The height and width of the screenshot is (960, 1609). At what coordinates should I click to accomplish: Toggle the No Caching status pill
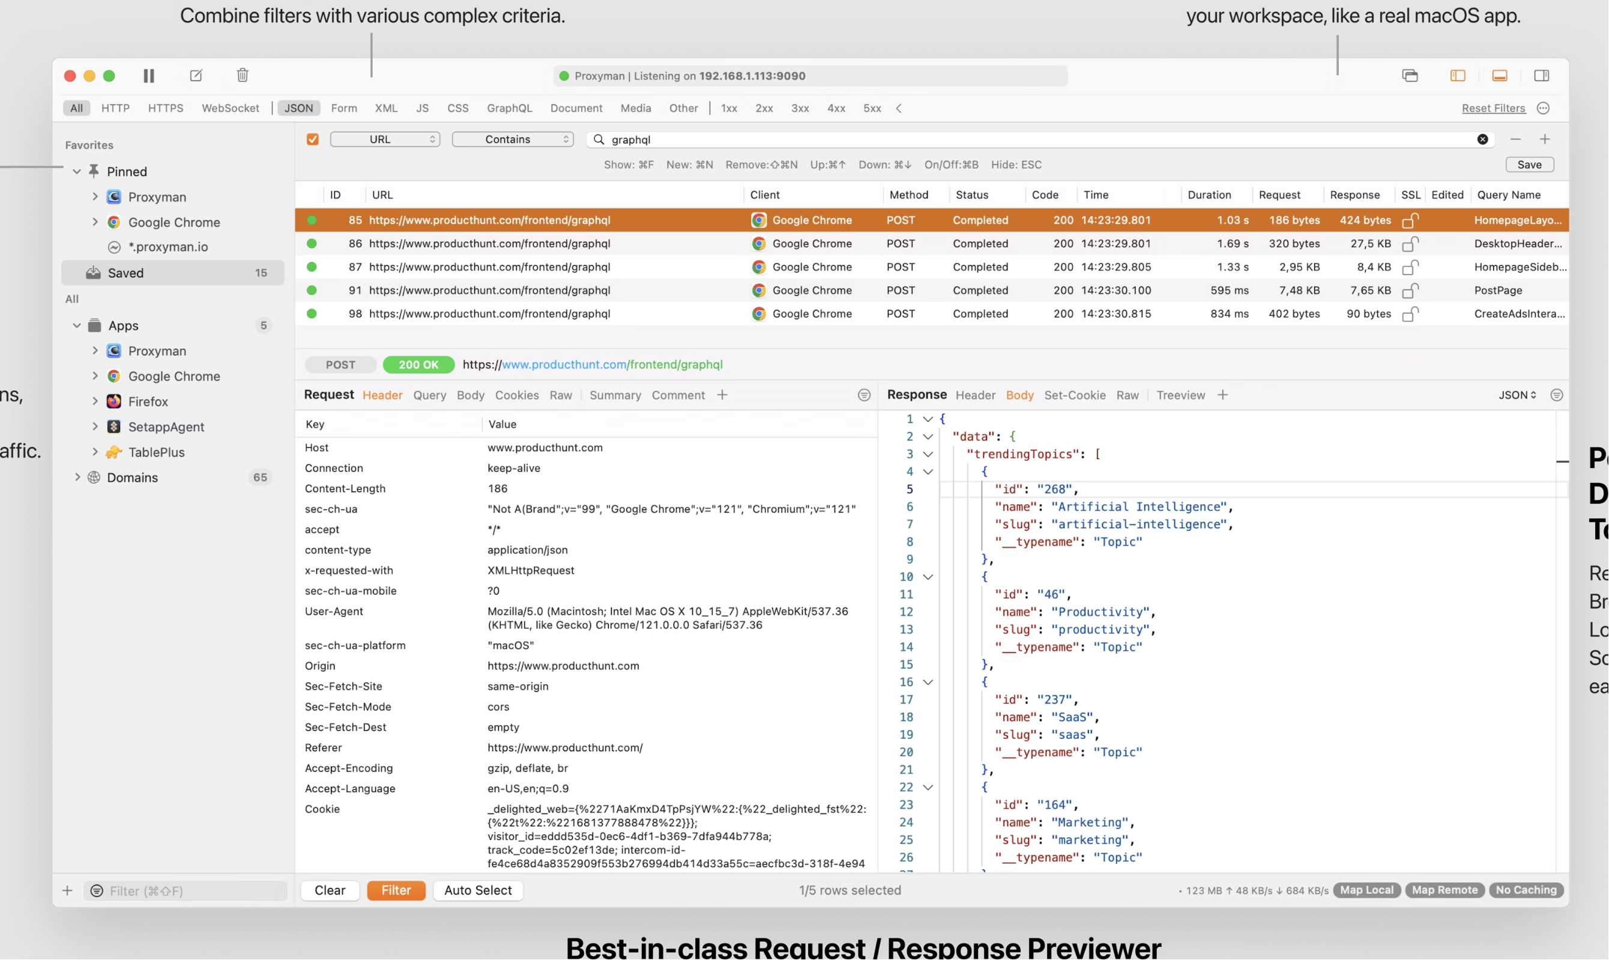tap(1526, 890)
